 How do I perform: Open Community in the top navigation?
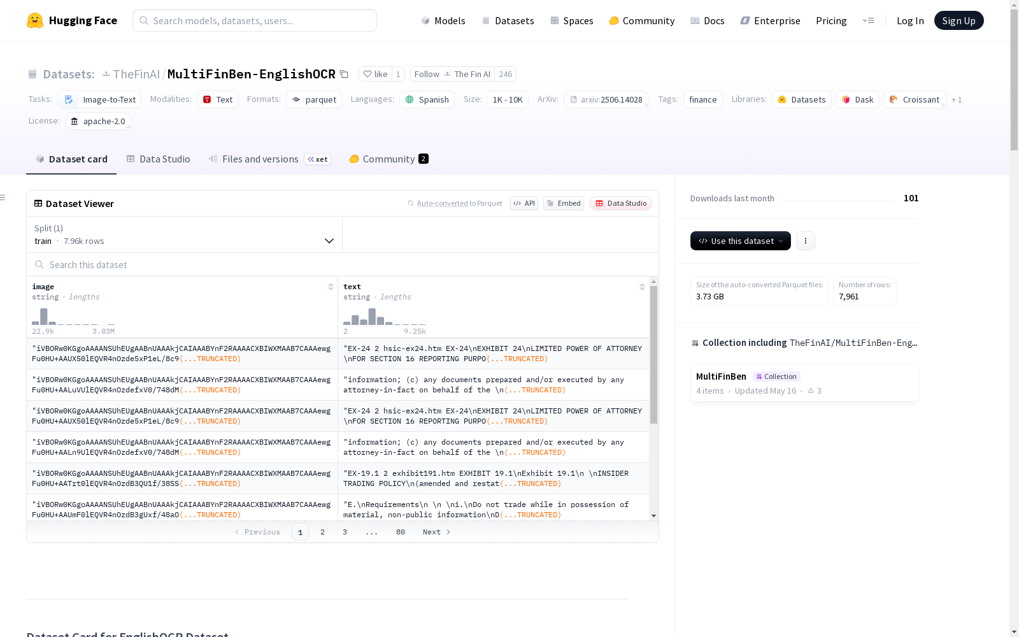tap(642, 20)
